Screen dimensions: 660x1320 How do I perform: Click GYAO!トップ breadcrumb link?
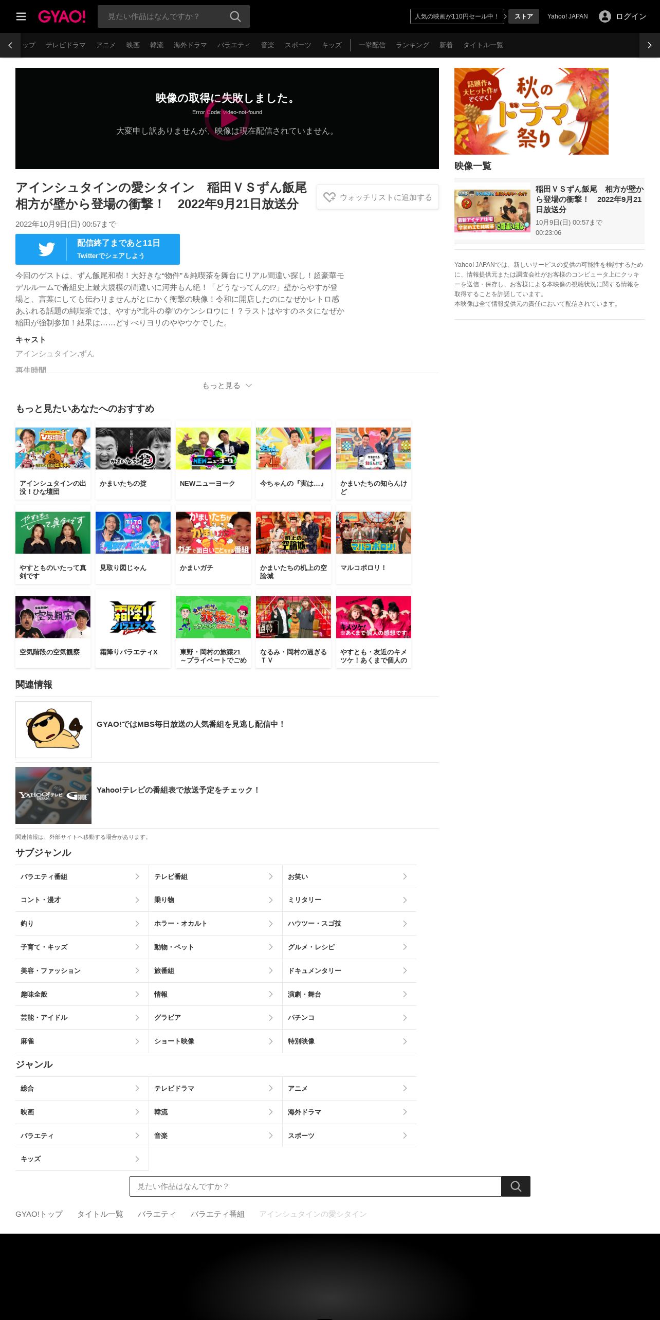[x=39, y=1214]
